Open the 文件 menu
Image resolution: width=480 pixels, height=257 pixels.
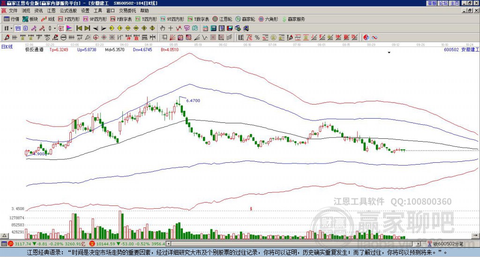tap(13, 11)
